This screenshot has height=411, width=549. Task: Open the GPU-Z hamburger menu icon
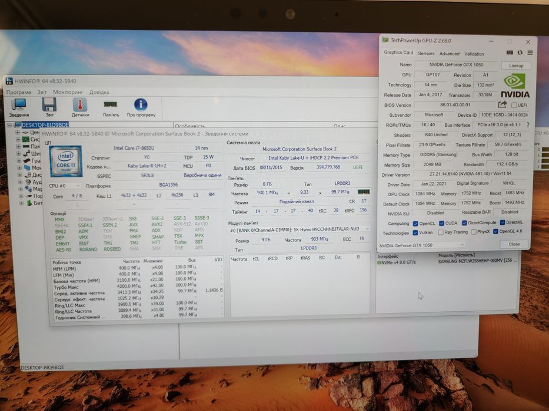click(x=530, y=53)
